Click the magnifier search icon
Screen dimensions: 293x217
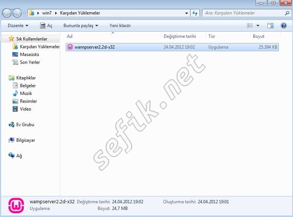click(287, 13)
